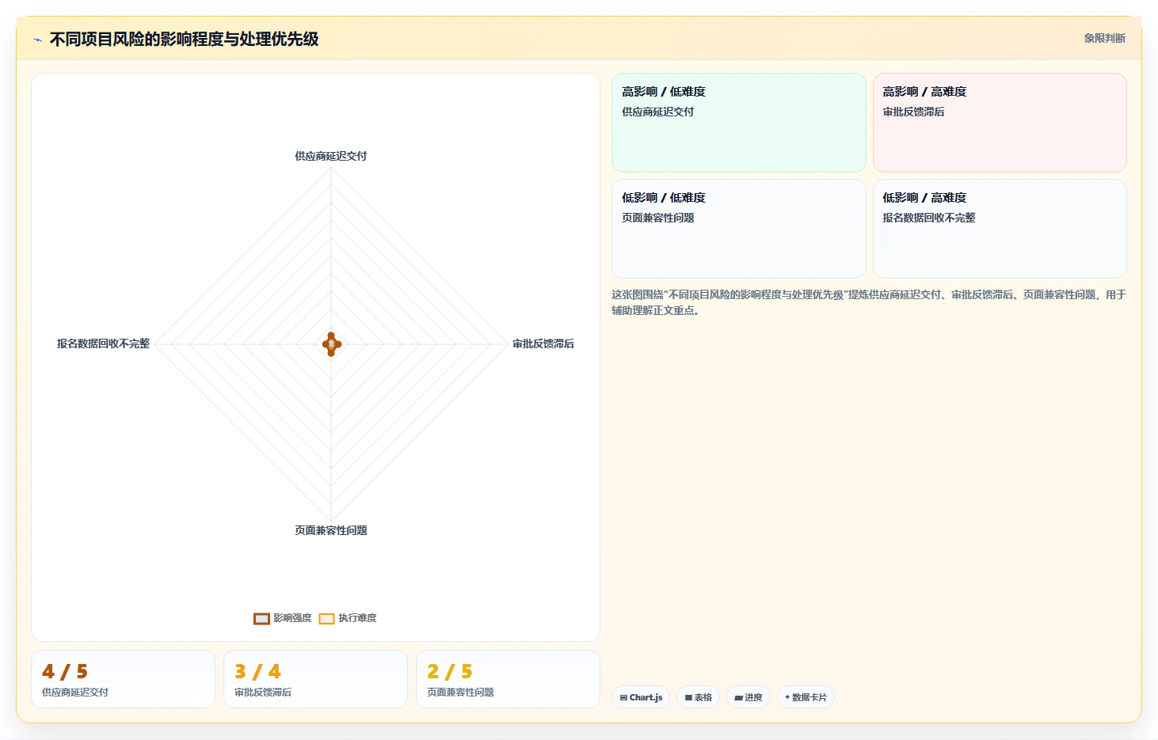Click the chart description paragraph text

(869, 302)
